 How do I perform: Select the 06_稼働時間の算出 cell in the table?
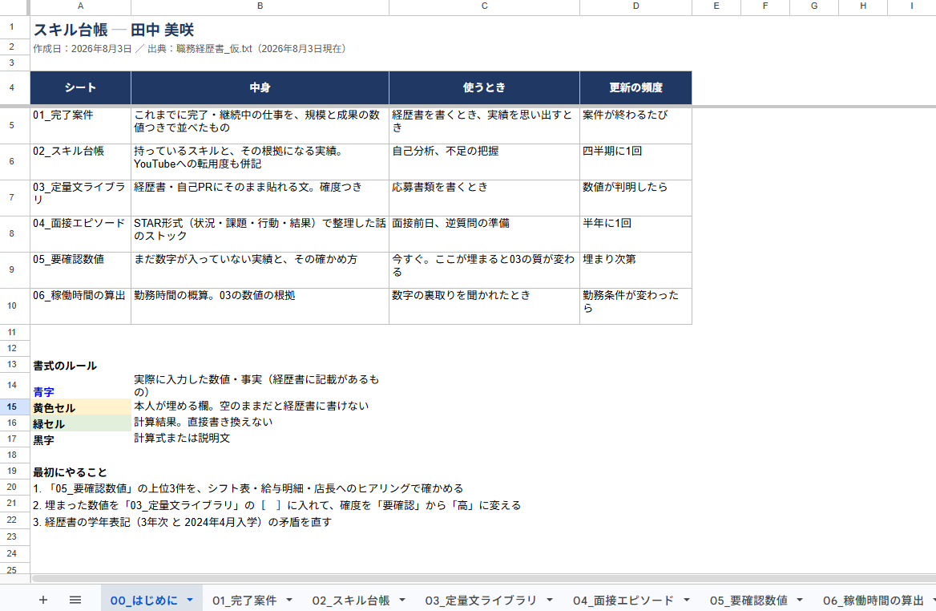(81, 306)
